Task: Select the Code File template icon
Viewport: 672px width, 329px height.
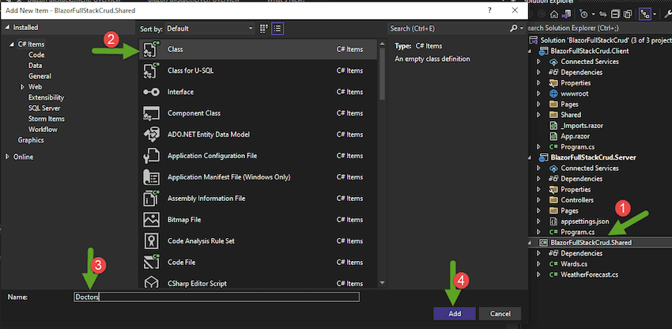Action: tap(151, 262)
